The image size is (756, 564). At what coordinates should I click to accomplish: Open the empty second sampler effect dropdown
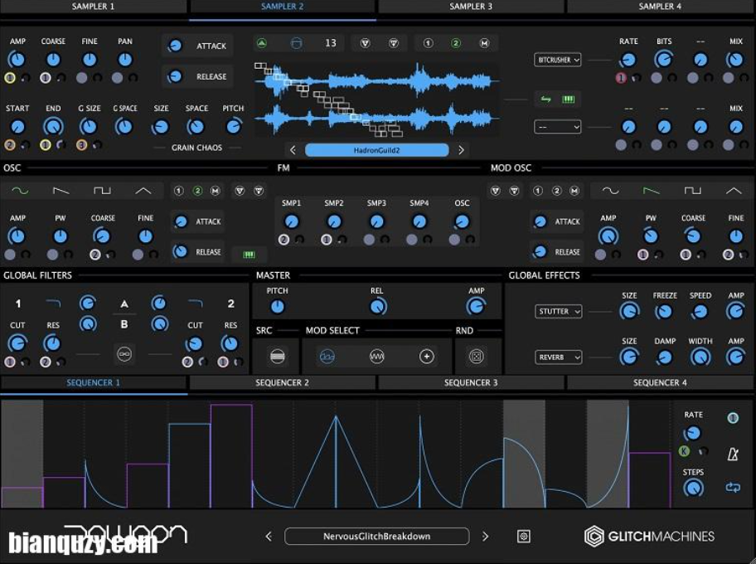click(x=557, y=127)
